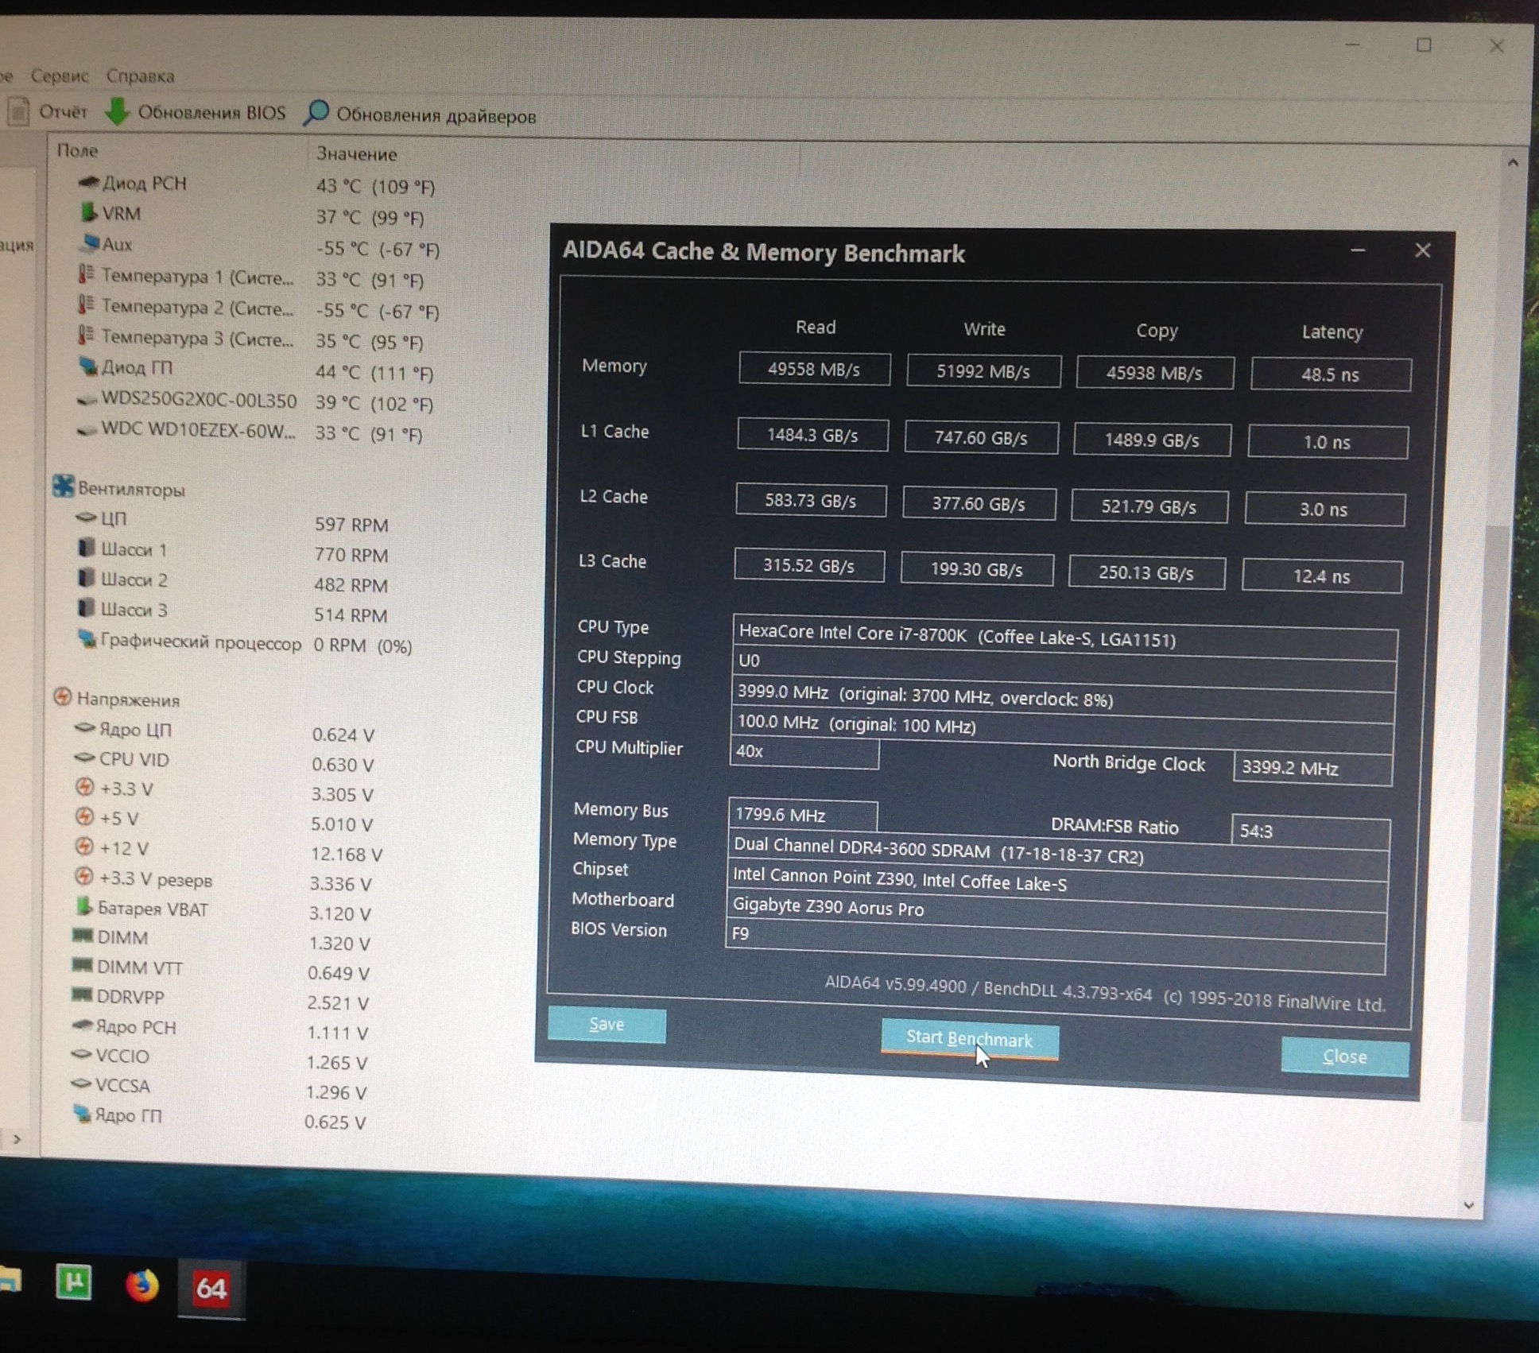Click the green app icon in taskbar
1539x1353 pixels.
click(x=73, y=1283)
